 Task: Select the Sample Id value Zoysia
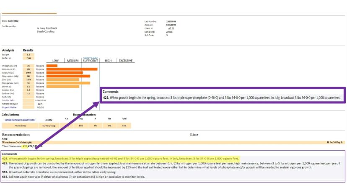169,32
